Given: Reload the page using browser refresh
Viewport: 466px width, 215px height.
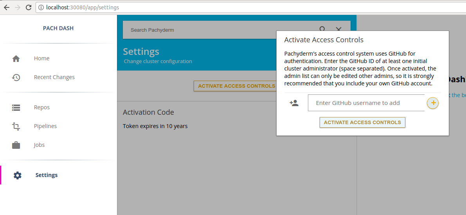Looking at the screenshot, I should (x=29, y=7).
